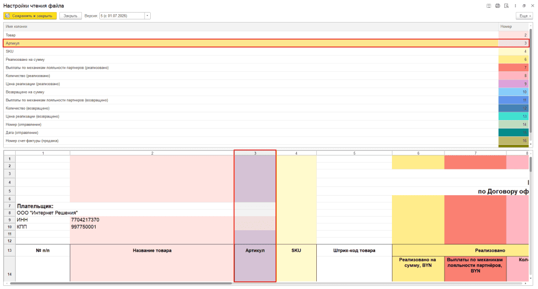Click the save floppy disk icon in title bar
Viewport: 538px width, 289px height.
[489, 6]
